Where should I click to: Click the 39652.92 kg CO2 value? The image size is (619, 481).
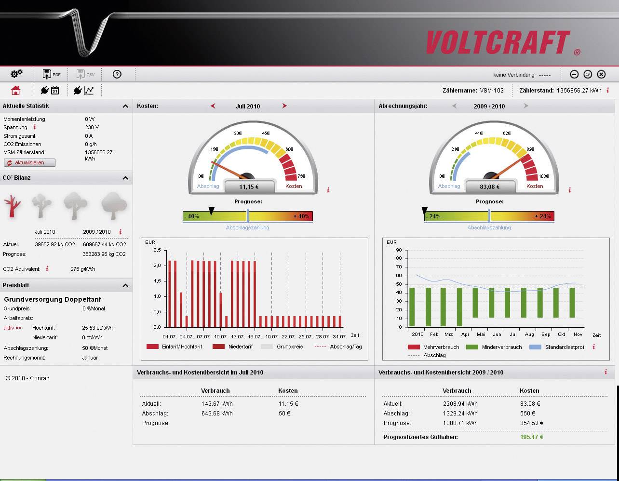point(55,244)
